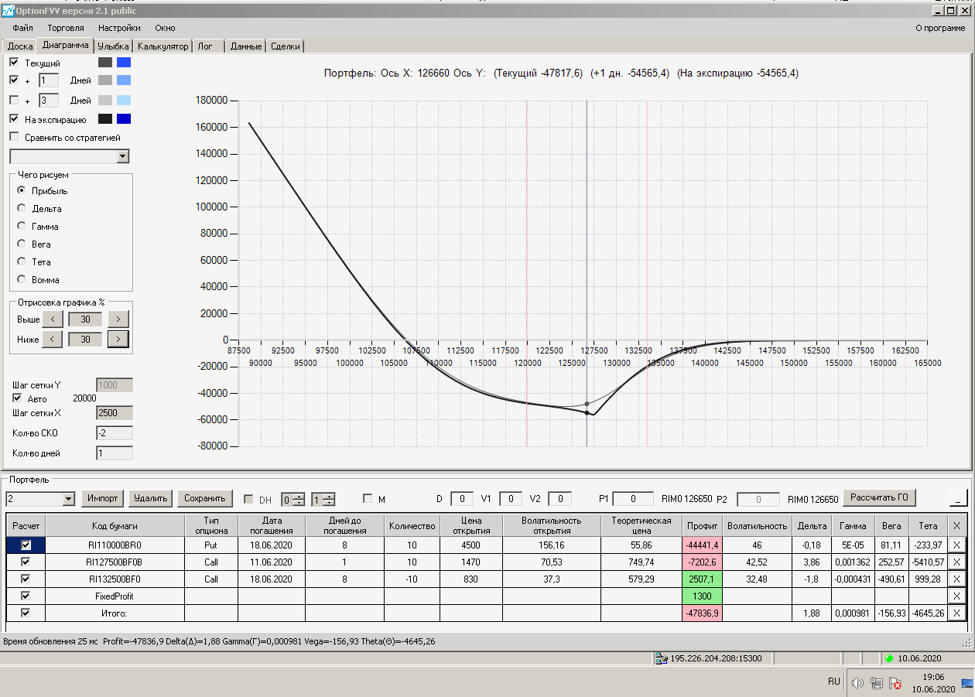975x697 pixels.
Task: Decrease the Ниже percentage with left arrow
Action: click(52, 339)
